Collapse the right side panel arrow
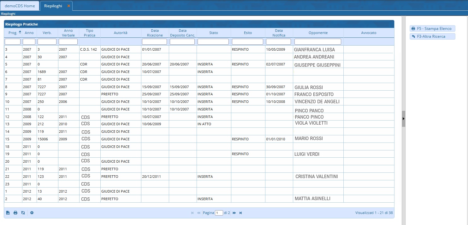 pos(403,119)
